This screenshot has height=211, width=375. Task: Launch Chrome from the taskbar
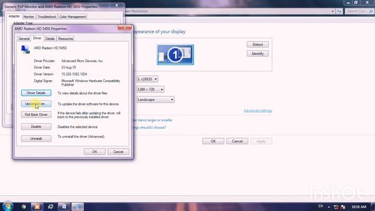23,206
